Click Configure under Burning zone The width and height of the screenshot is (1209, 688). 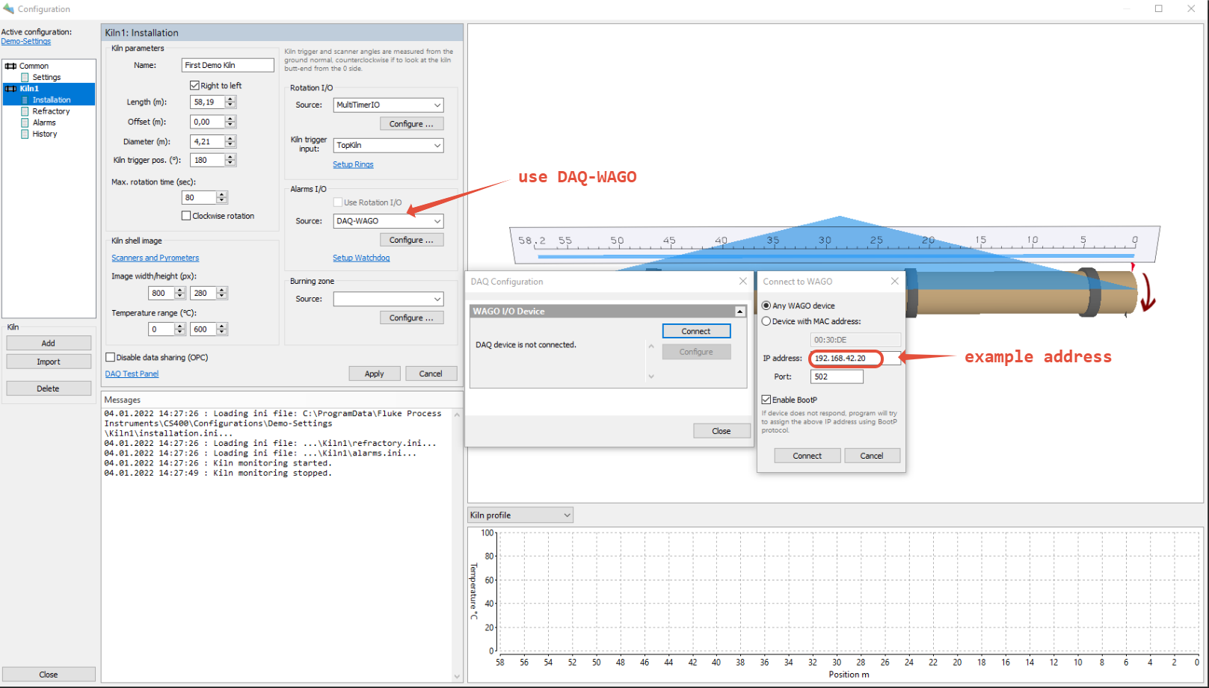[x=411, y=317]
